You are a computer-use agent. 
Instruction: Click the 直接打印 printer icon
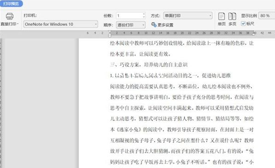(x=10, y=16)
